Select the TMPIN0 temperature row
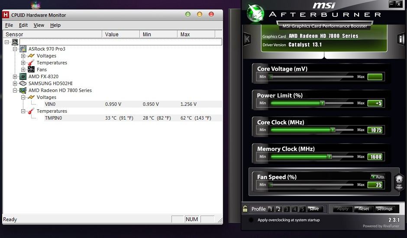The image size is (407, 238). [x=133, y=118]
